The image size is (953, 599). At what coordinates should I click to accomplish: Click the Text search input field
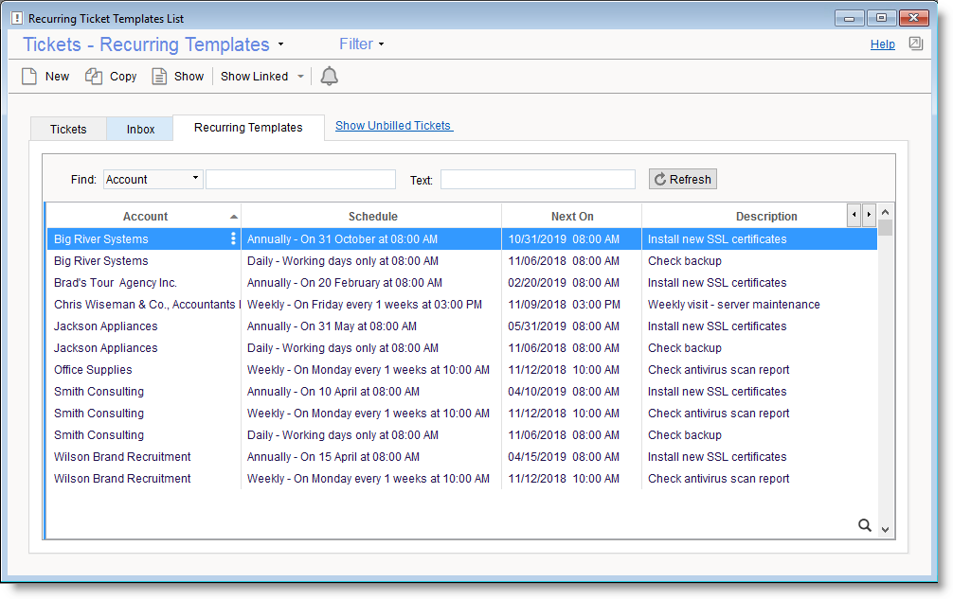(x=537, y=180)
